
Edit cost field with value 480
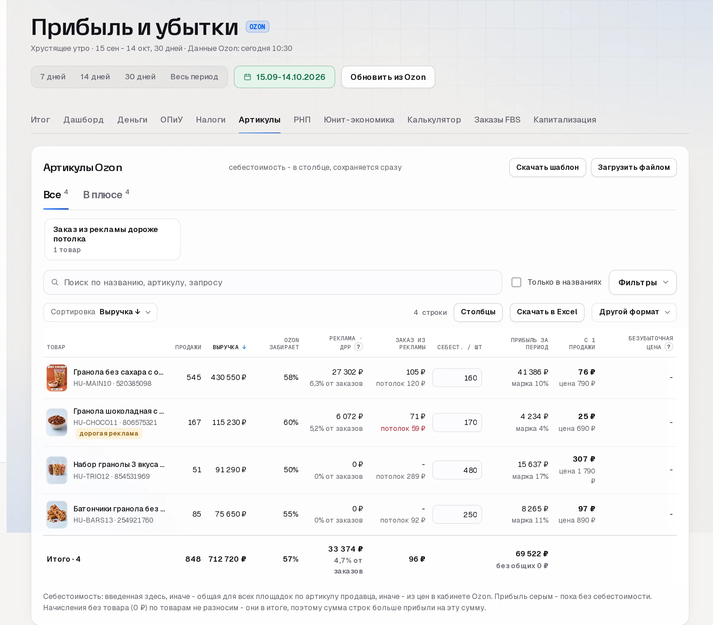click(x=457, y=470)
